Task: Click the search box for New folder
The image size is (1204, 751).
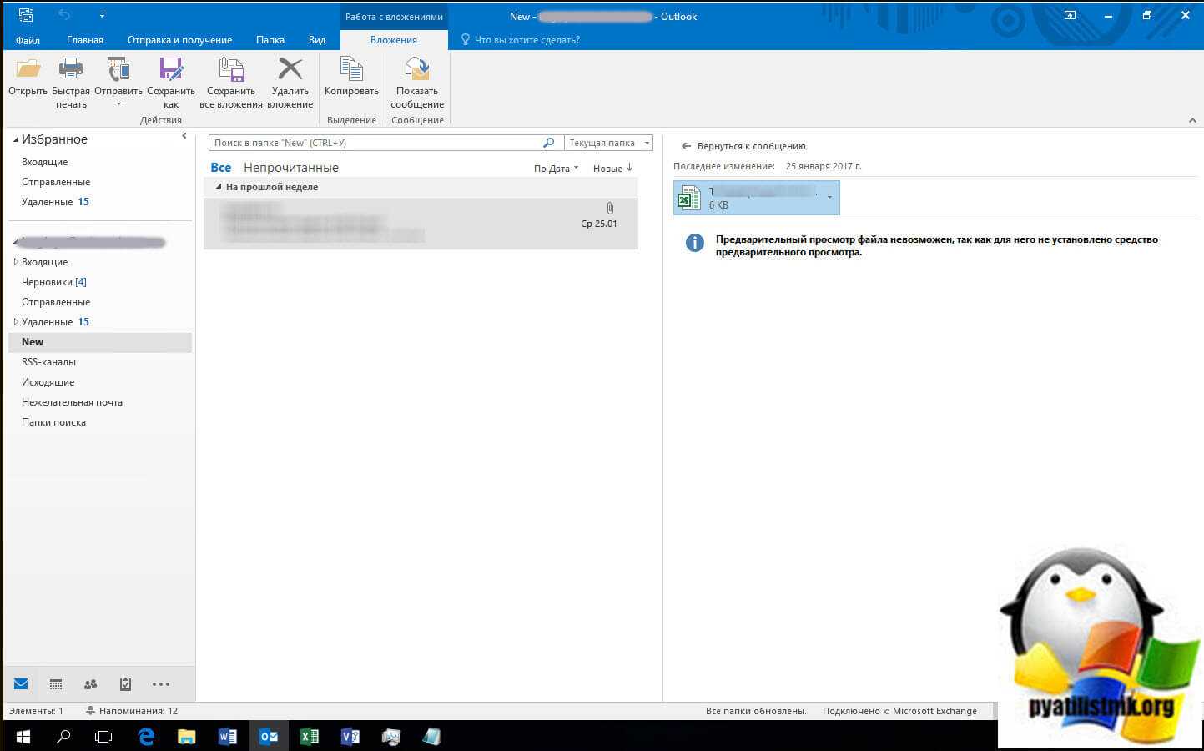Action: (375, 143)
